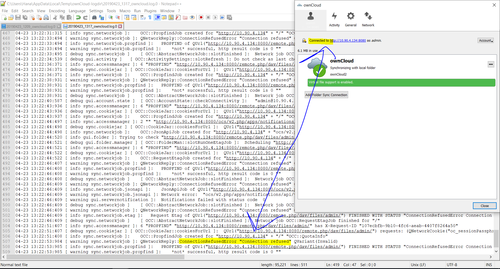The width and height of the screenshot is (500, 269).
Task: Toggle Show All Characters pilcrow icon
Action: (x=150, y=17)
